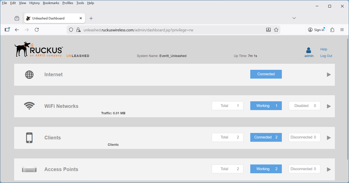Click the padlock site information icon
The image size is (349, 183).
[x=78, y=30]
